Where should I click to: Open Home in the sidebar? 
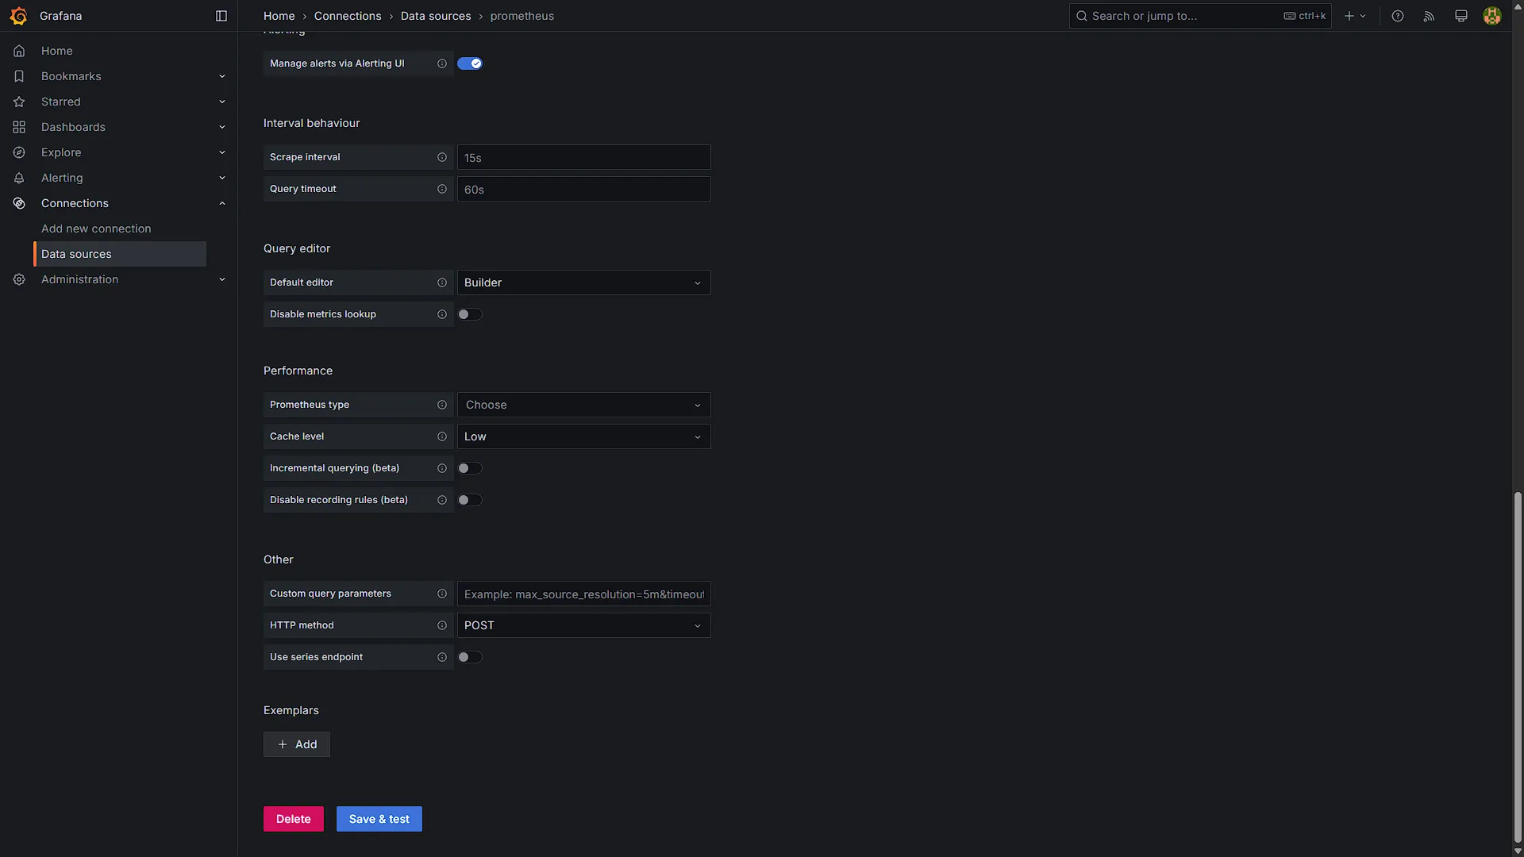pyautogui.click(x=57, y=51)
